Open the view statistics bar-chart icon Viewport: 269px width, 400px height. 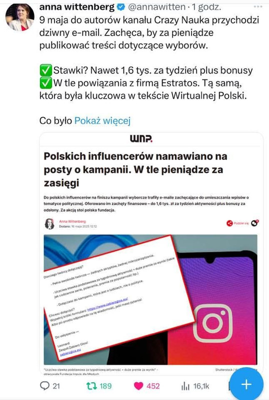185,386
